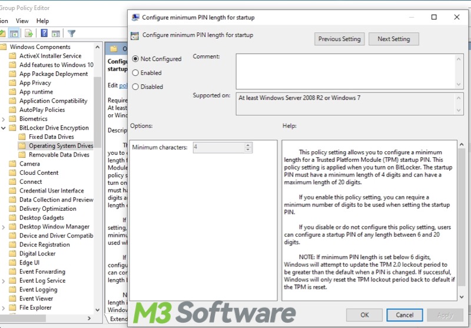Screen dimensions: 471x328
Task: Toggle the show/hide console tree toolbar icon
Action: [14, 34]
